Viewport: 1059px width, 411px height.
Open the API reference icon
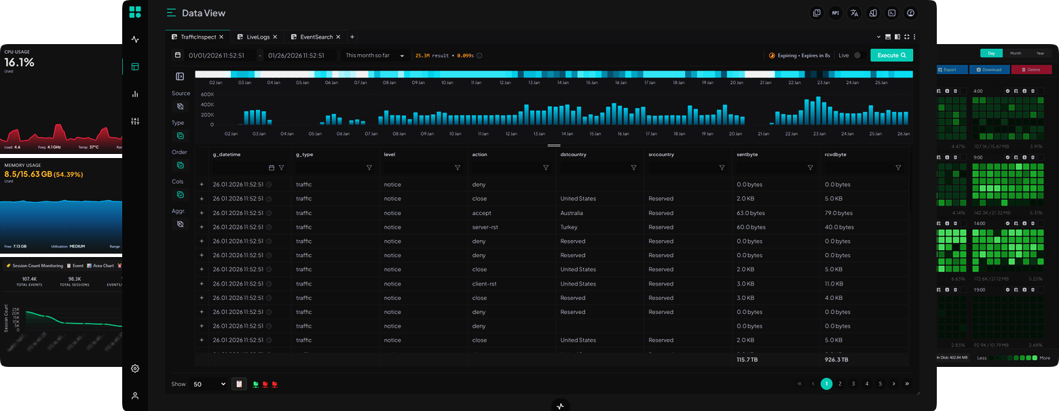pos(835,13)
